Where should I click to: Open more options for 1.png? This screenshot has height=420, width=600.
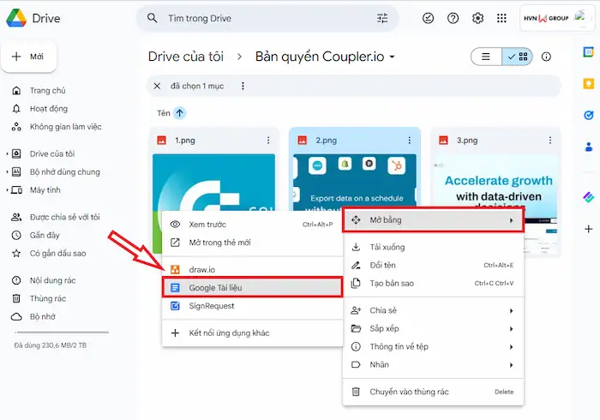point(268,141)
